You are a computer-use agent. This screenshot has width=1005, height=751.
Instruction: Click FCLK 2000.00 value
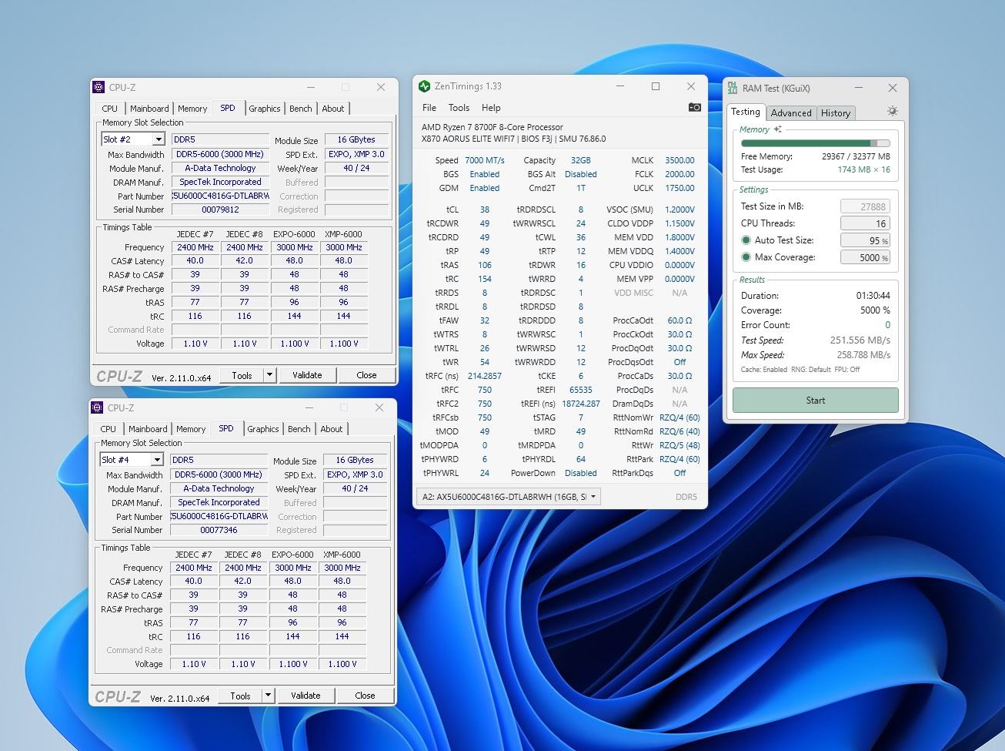[679, 174]
